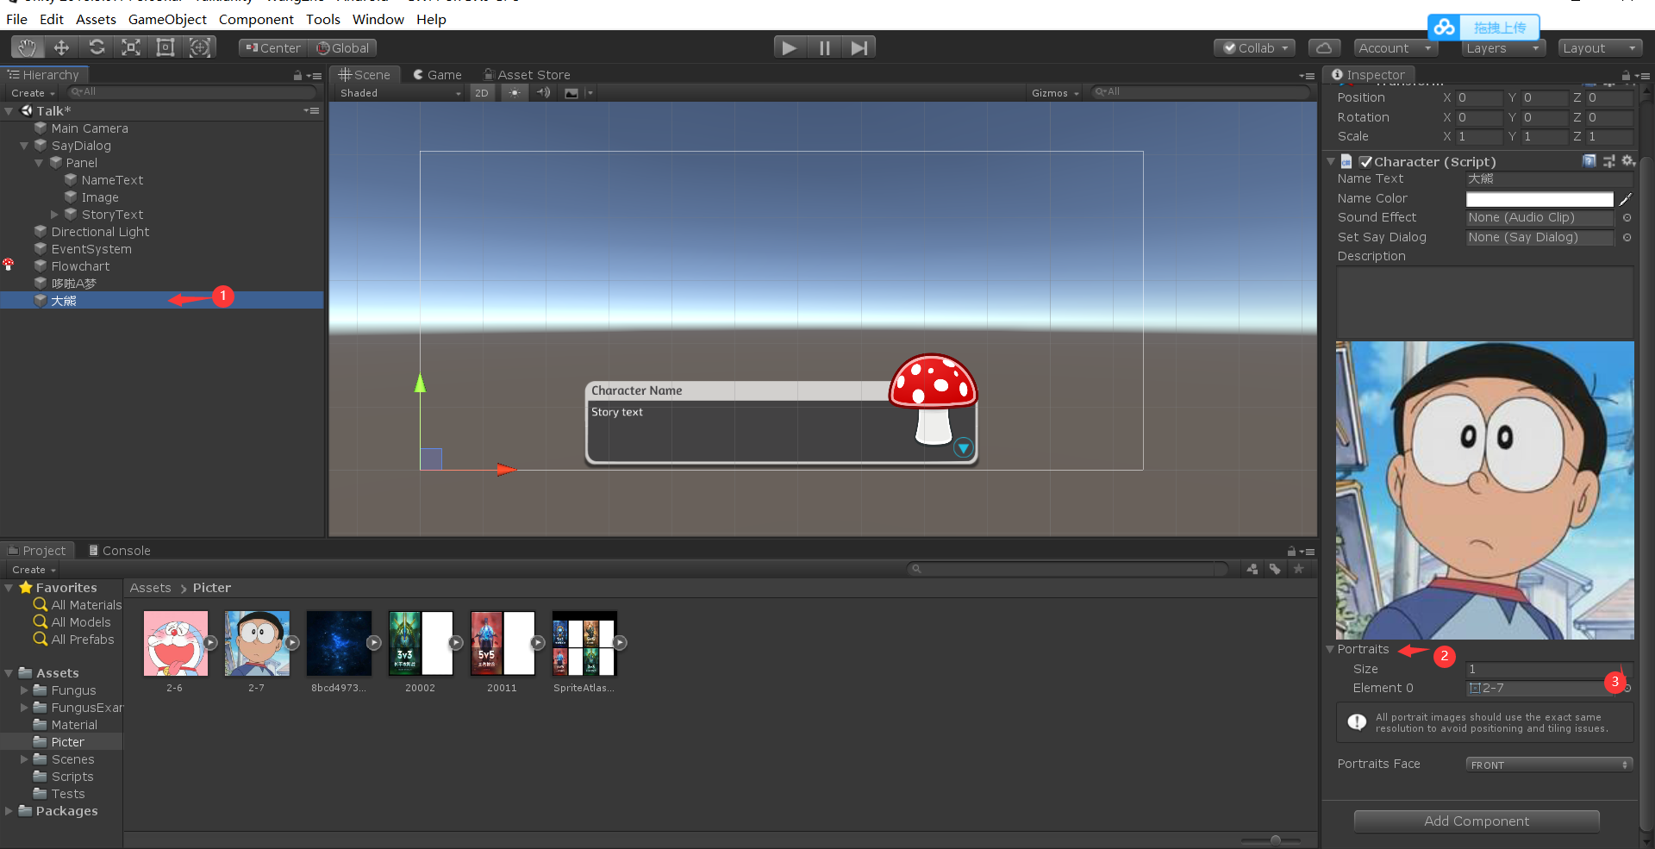Adjust the asset icon size slider
The height and width of the screenshot is (849, 1655).
pos(1275,840)
